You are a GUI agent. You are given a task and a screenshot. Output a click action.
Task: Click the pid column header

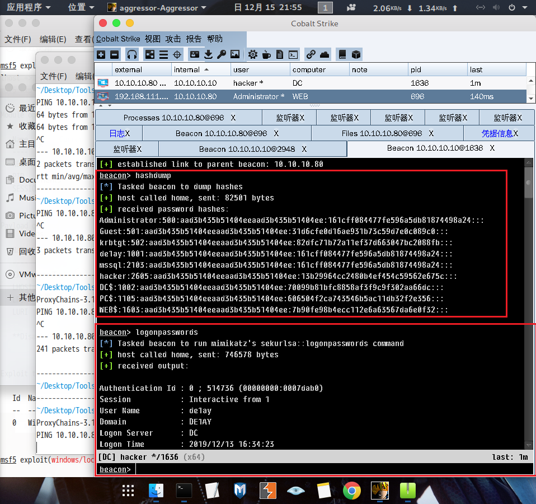438,69
